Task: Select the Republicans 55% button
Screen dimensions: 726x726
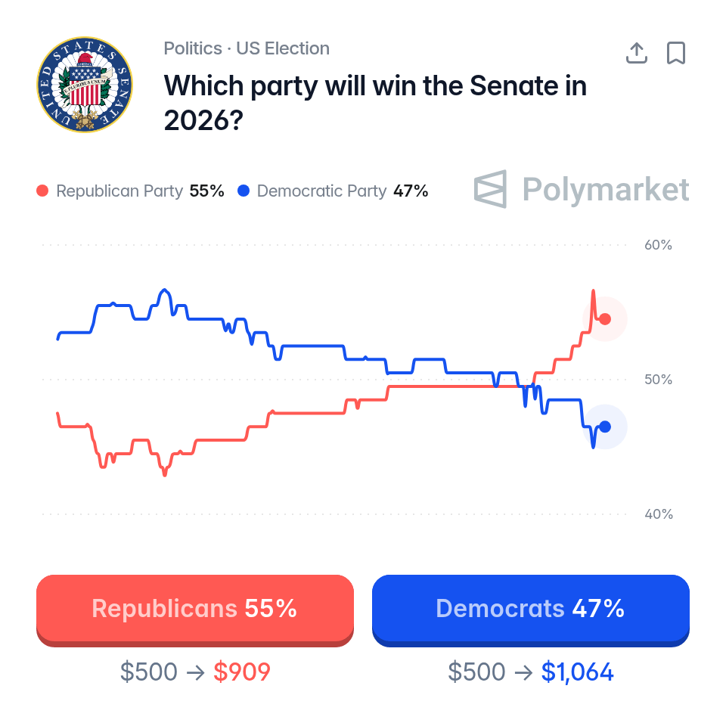Action: pos(195,610)
